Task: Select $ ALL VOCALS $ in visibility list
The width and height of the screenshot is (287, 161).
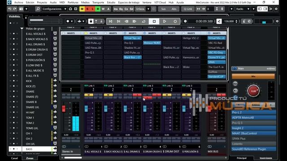Action: (x=35, y=34)
